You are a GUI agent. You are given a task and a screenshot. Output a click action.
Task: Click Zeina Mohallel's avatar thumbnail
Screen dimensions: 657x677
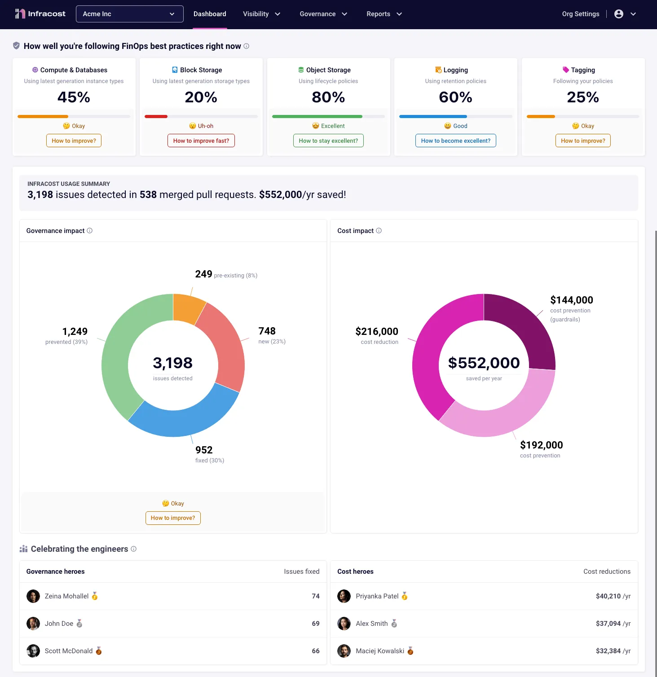pos(33,596)
